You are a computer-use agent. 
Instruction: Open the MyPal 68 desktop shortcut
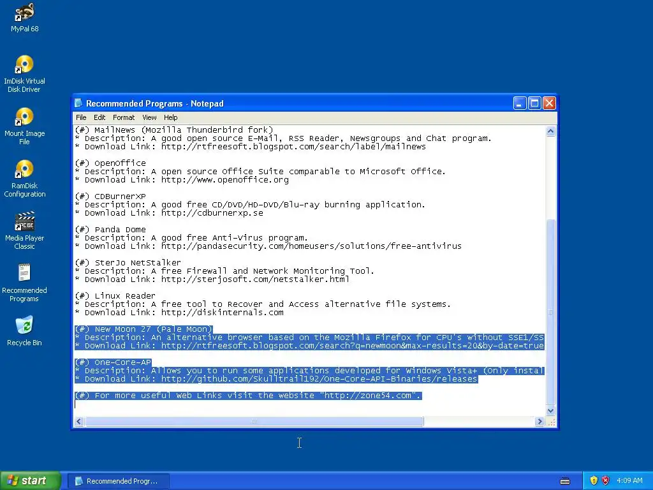click(25, 17)
